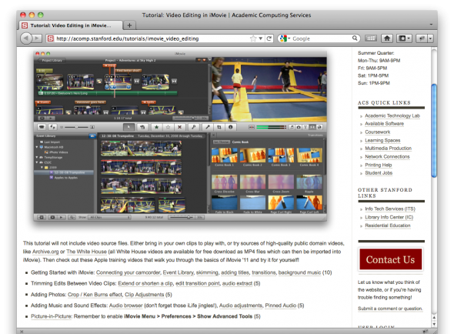The width and height of the screenshot is (454, 334).
Task: Click the Project Library button in iMovie
Action: pyautogui.click(x=52, y=60)
